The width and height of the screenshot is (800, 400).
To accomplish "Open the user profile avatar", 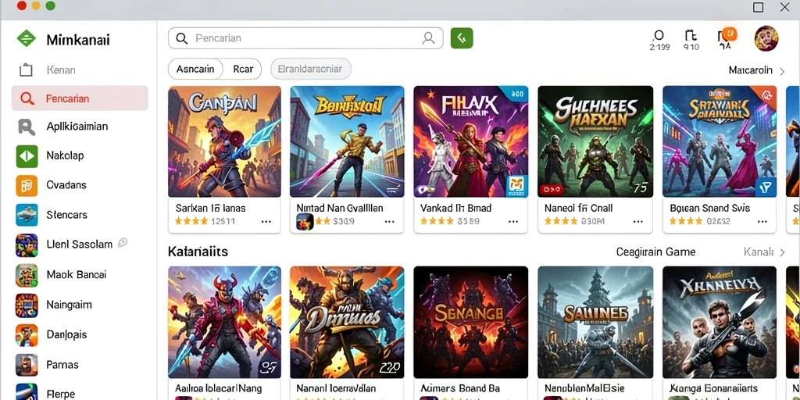I will click(x=766, y=39).
